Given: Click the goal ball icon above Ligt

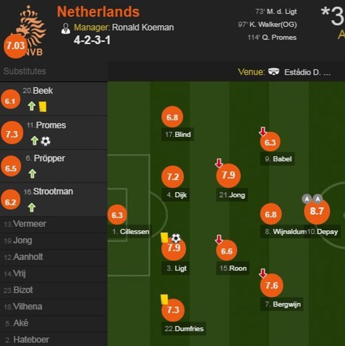Looking at the screenshot, I should coord(176,238).
